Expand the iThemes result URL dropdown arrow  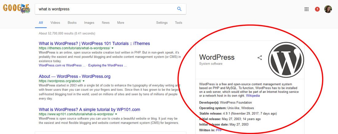point(112,48)
